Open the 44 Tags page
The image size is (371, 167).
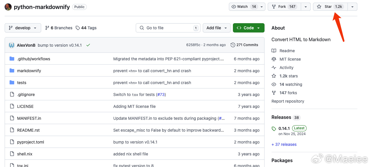point(86,28)
